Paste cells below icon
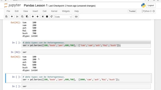Image resolution: width=161 pixels, height=90 pixels. pyautogui.click(x=27, y=17)
